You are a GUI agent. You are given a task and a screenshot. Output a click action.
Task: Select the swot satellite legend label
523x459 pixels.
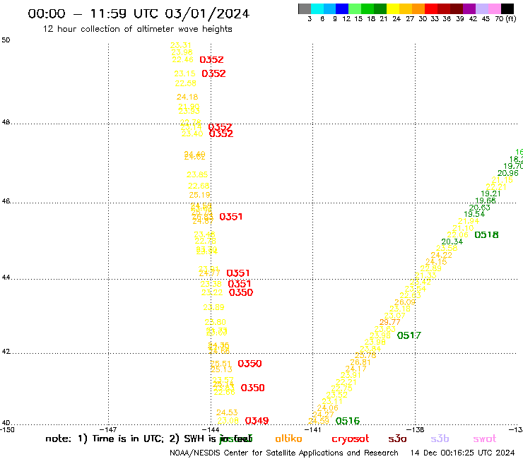pos(484,439)
